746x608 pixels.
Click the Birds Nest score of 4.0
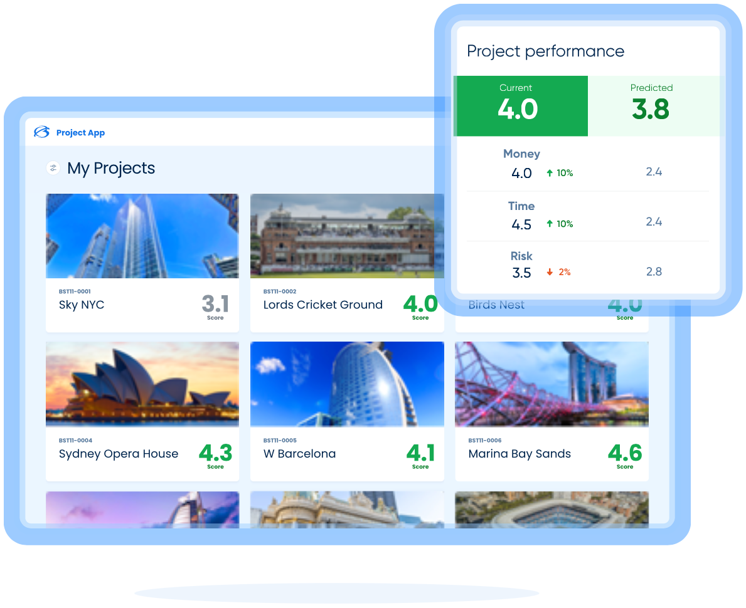click(x=624, y=305)
